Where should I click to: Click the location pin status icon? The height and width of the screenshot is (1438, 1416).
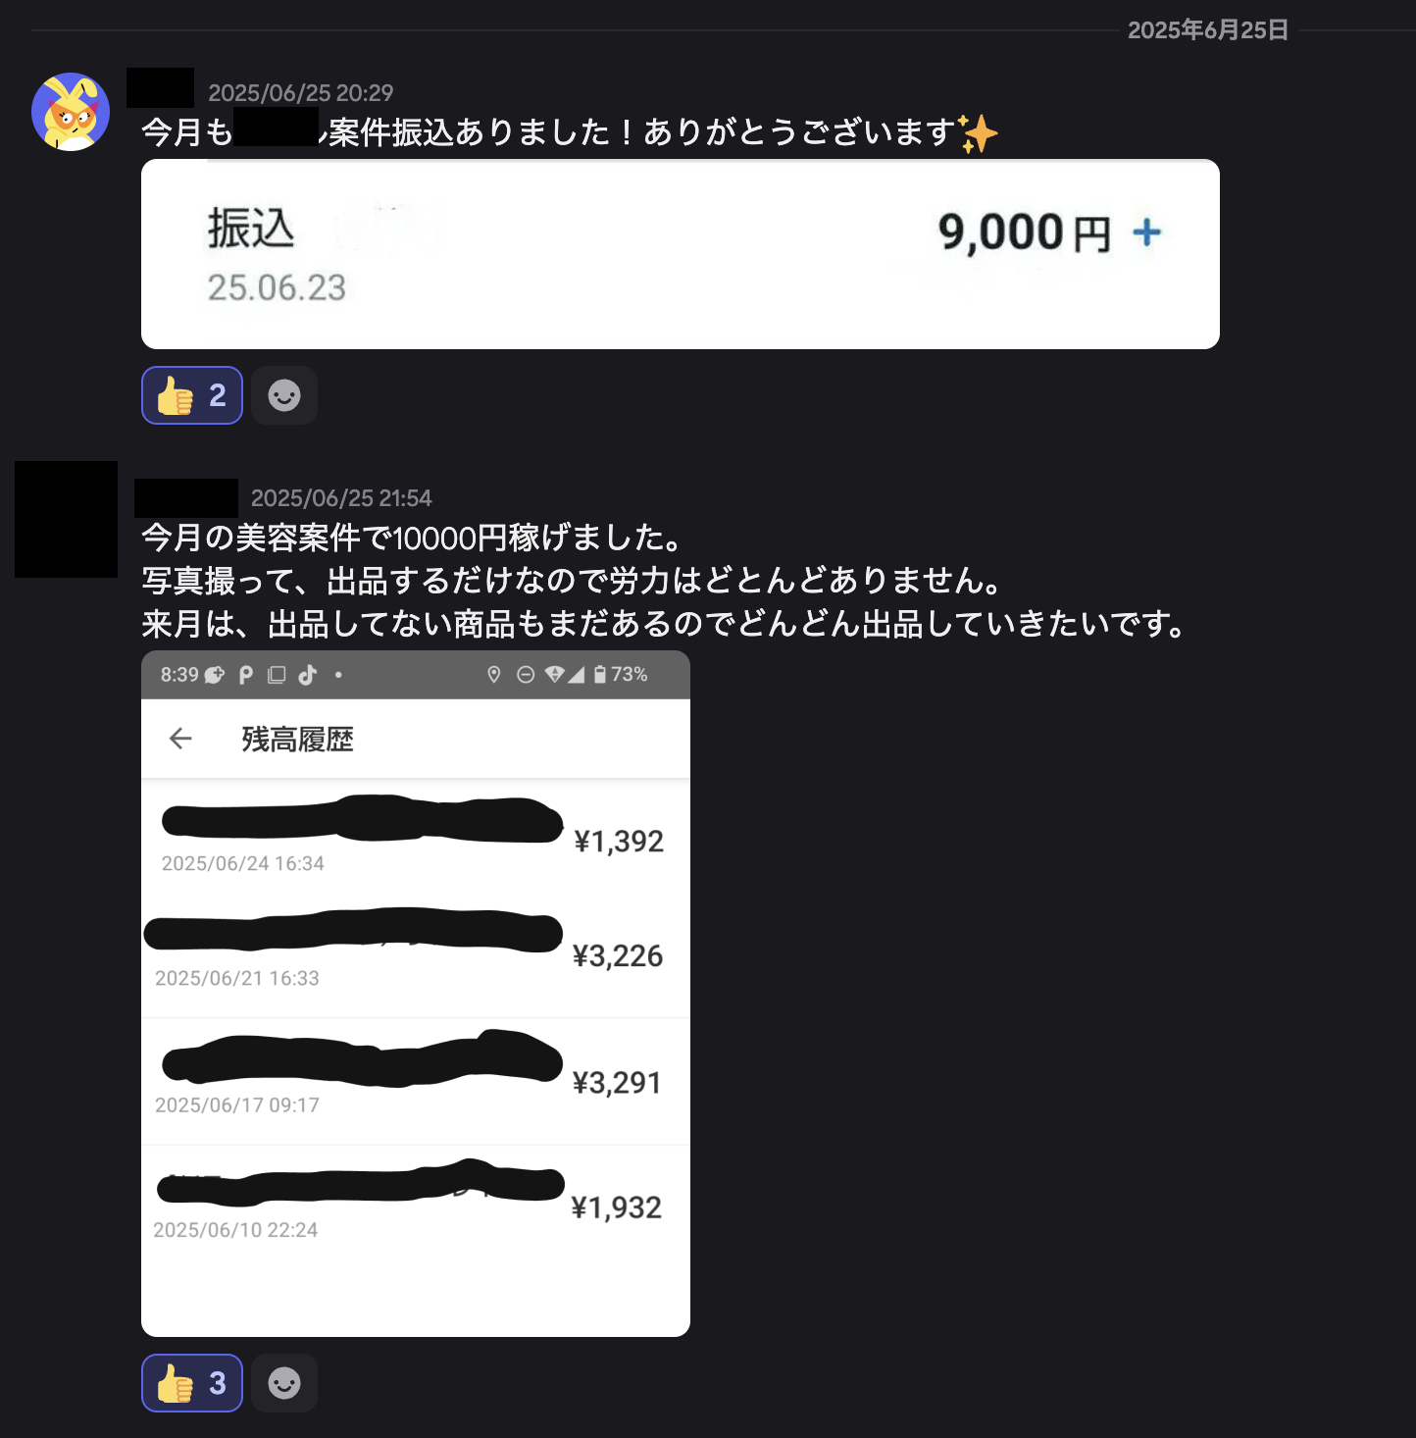click(494, 674)
